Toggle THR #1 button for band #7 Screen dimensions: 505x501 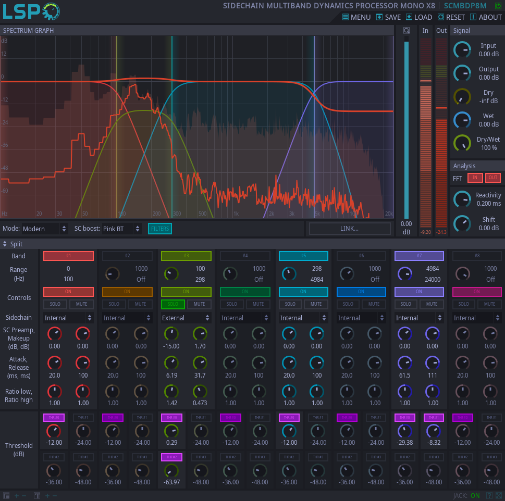tap(434, 418)
